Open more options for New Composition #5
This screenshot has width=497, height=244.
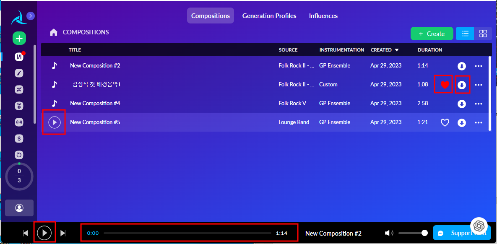coord(478,122)
